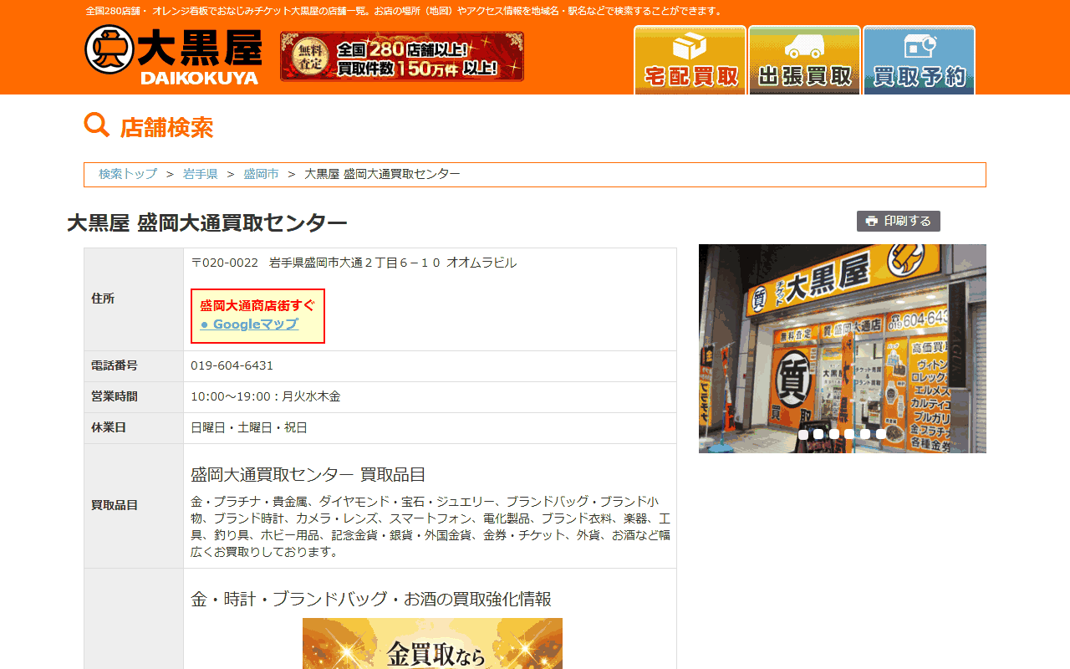Open 出張買取 on-site purchase button
This screenshot has width=1070, height=669.
804,60
